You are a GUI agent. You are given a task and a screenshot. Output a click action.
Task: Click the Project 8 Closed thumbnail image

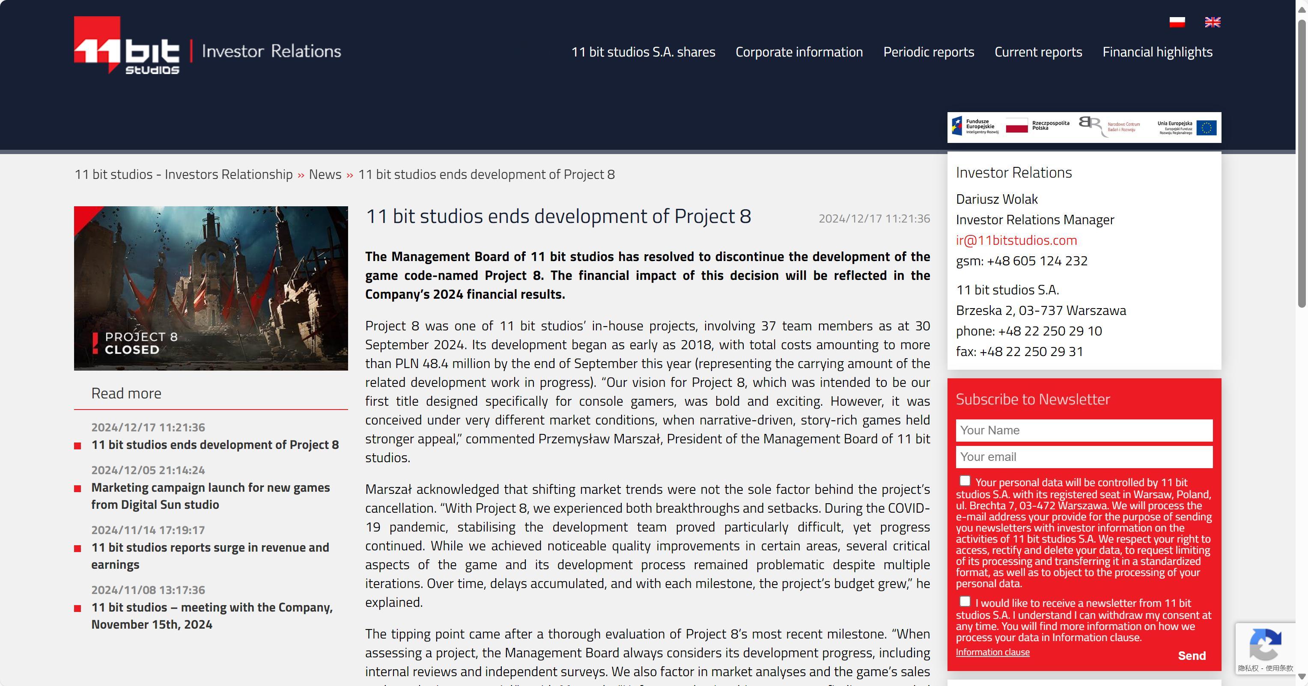211,288
